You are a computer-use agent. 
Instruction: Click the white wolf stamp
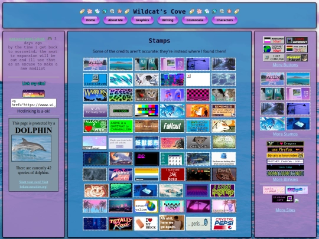(223, 126)
